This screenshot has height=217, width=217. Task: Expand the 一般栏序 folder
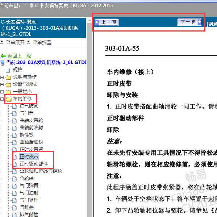[x=2, y=92]
